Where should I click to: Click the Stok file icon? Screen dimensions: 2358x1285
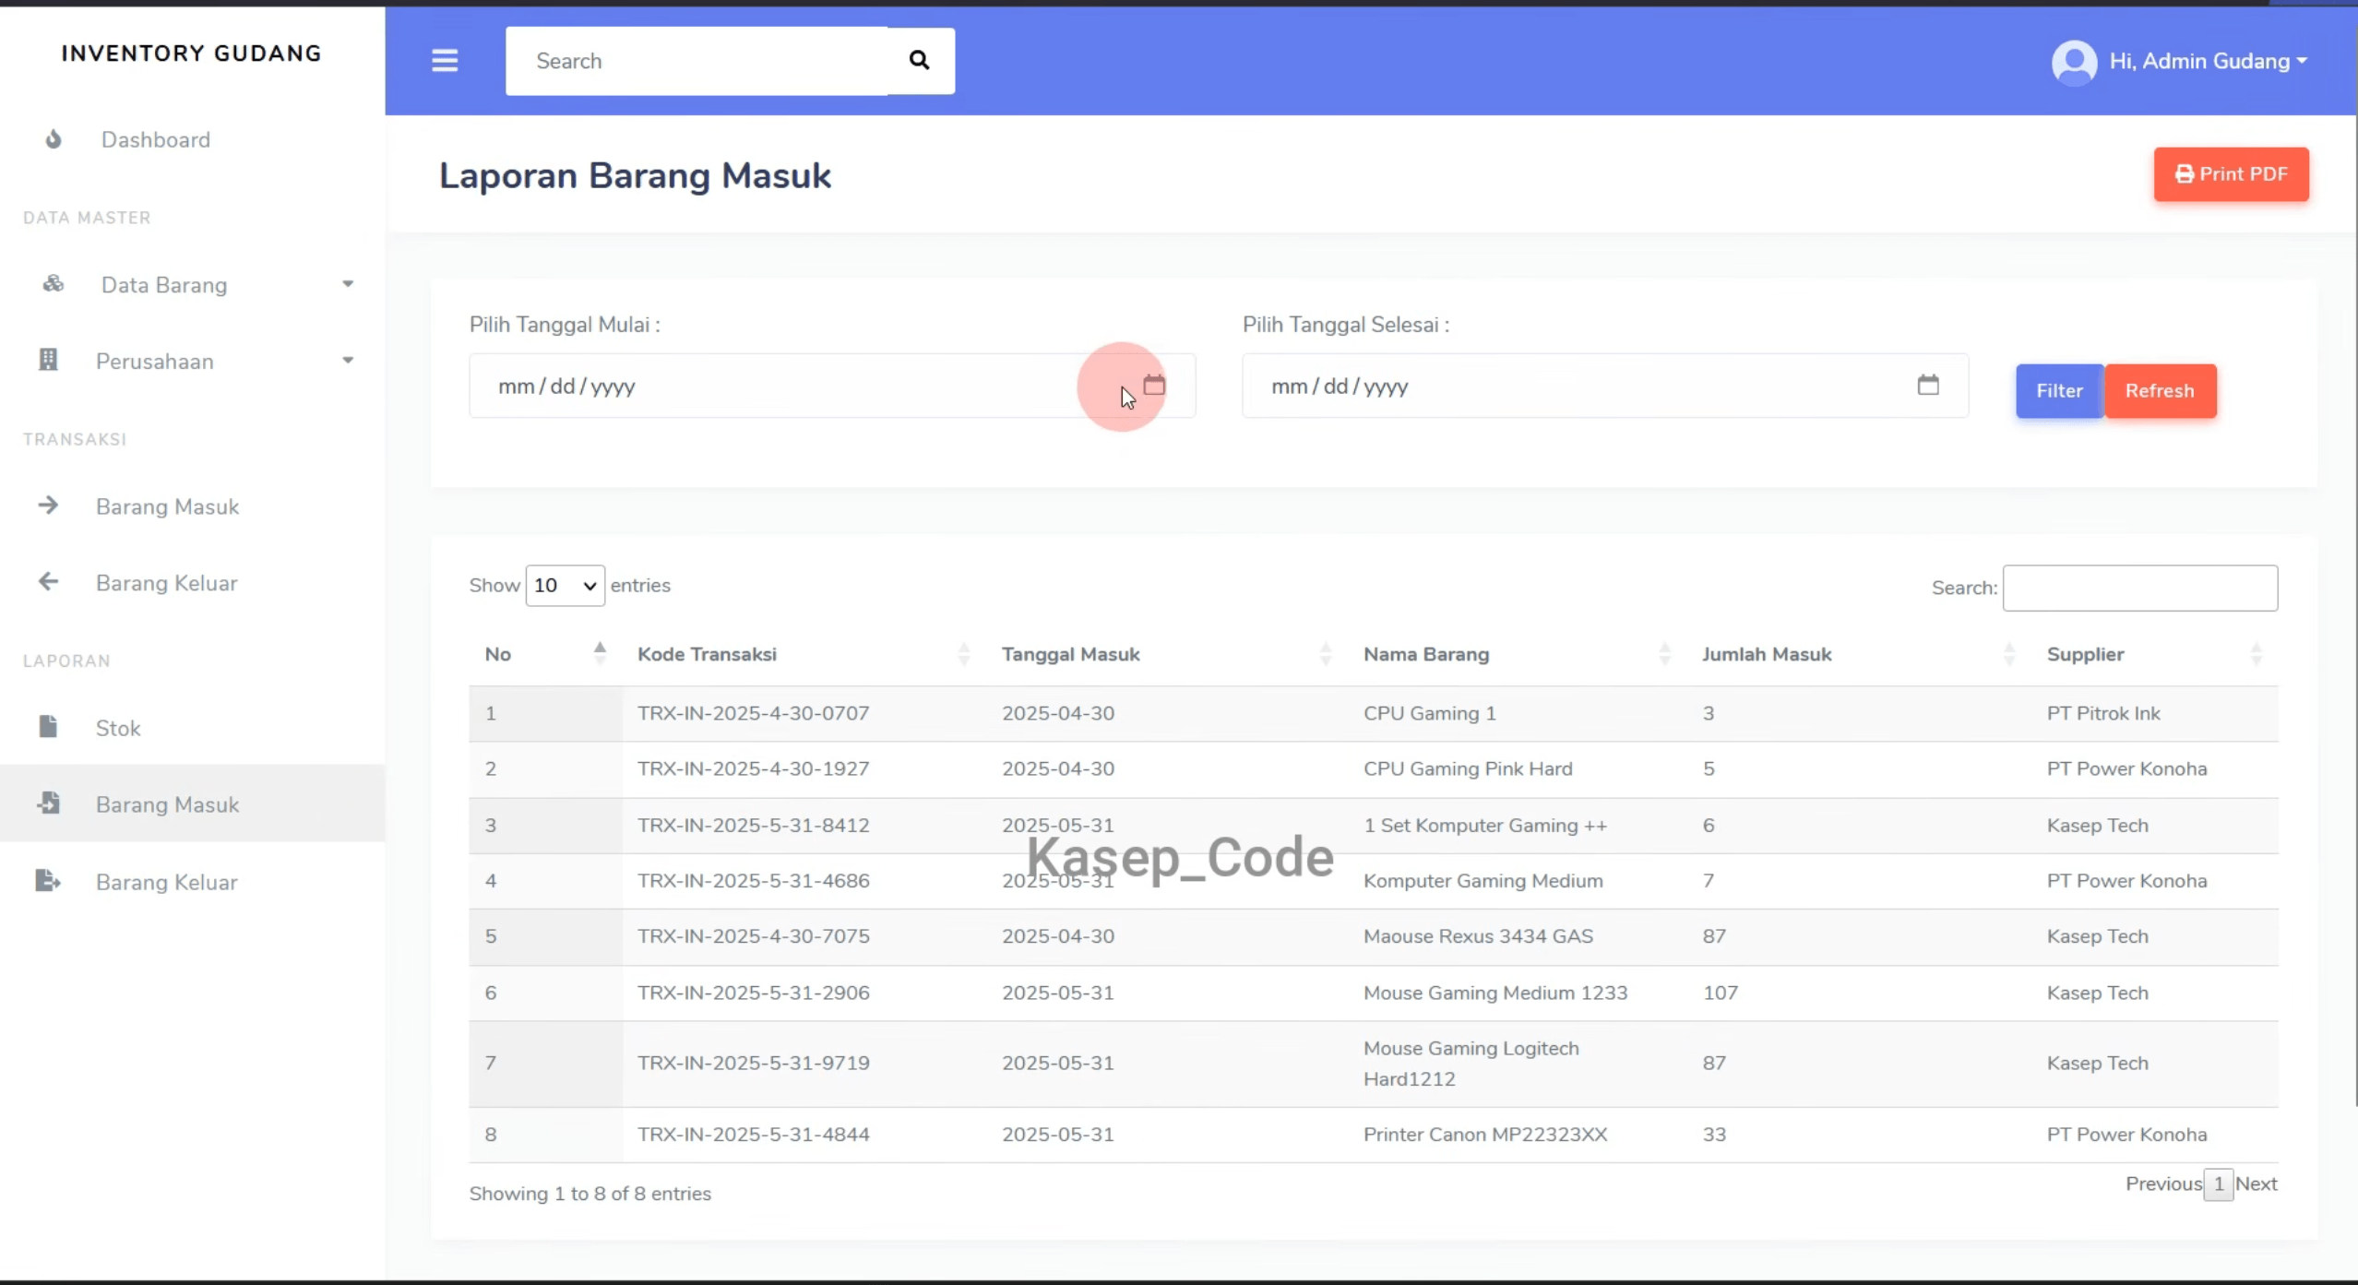[48, 727]
